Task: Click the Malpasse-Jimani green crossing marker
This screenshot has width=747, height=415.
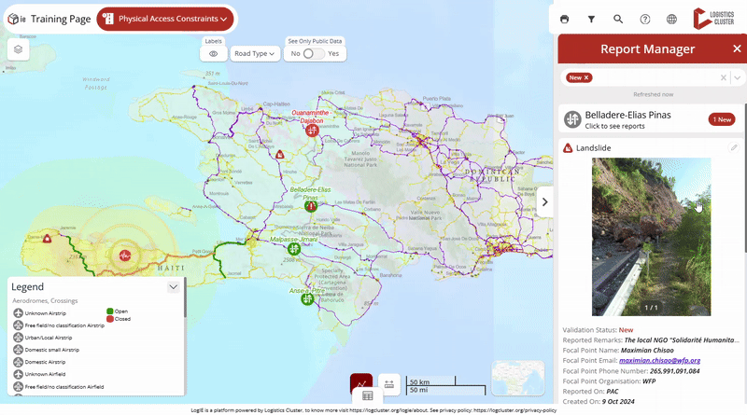Action: pyautogui.click(x=294, y=248)
